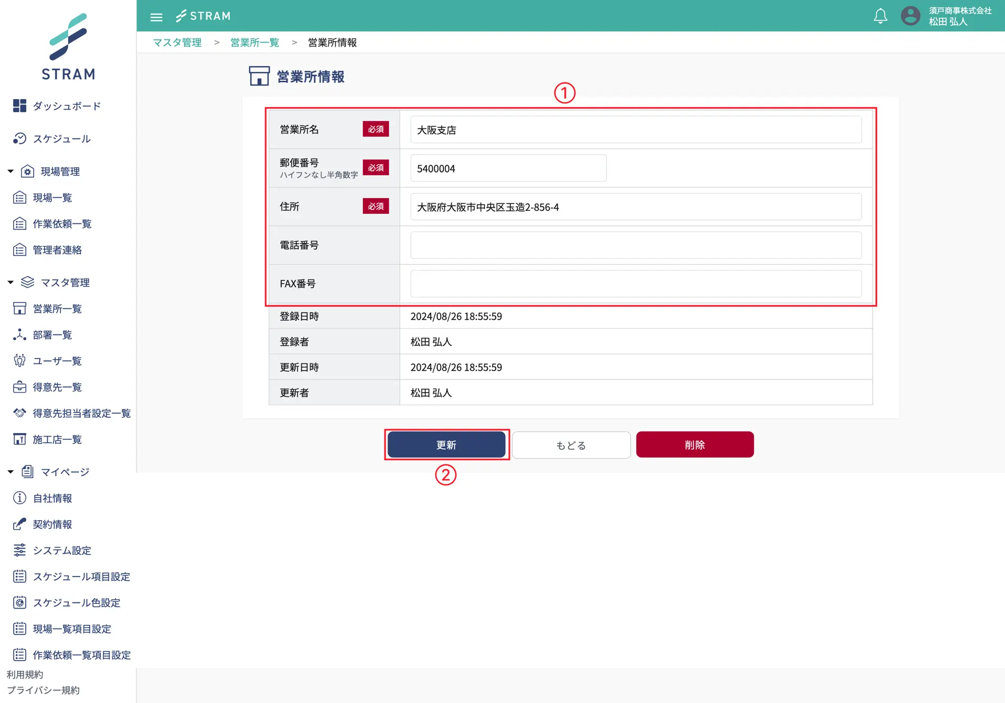Open 営業所一覧 in the sidebar
The width and height of the screenshot is (1005, 703).
(57, 309)
